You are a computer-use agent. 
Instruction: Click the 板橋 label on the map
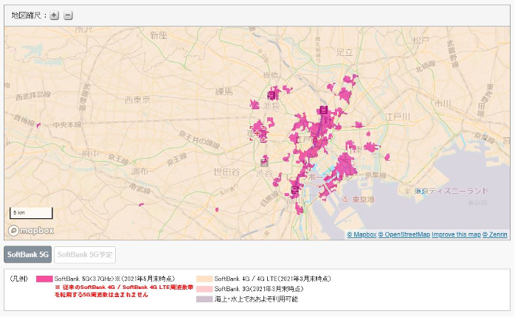click(x=271, y=75)
